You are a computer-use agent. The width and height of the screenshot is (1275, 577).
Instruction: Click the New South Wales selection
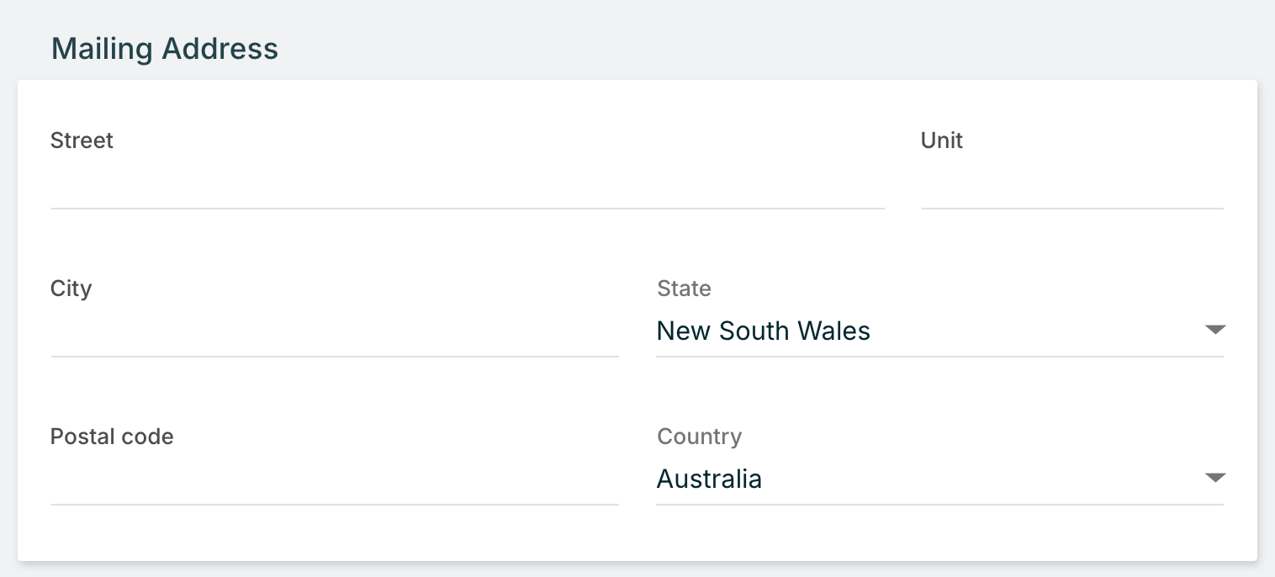coord(763,331)
